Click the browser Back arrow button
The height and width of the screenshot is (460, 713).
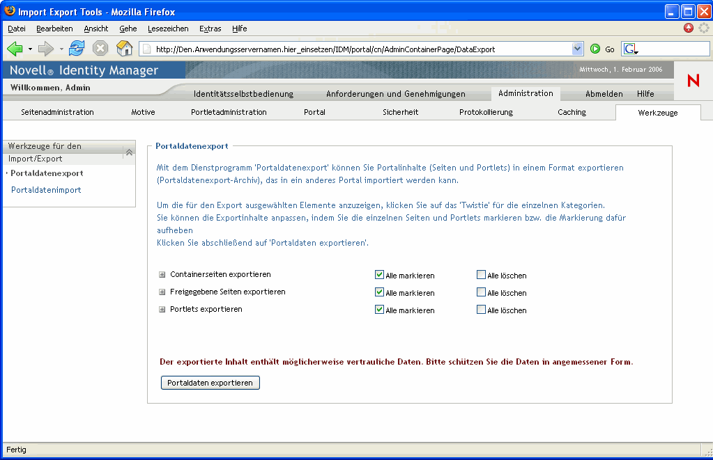coord(15,49)
